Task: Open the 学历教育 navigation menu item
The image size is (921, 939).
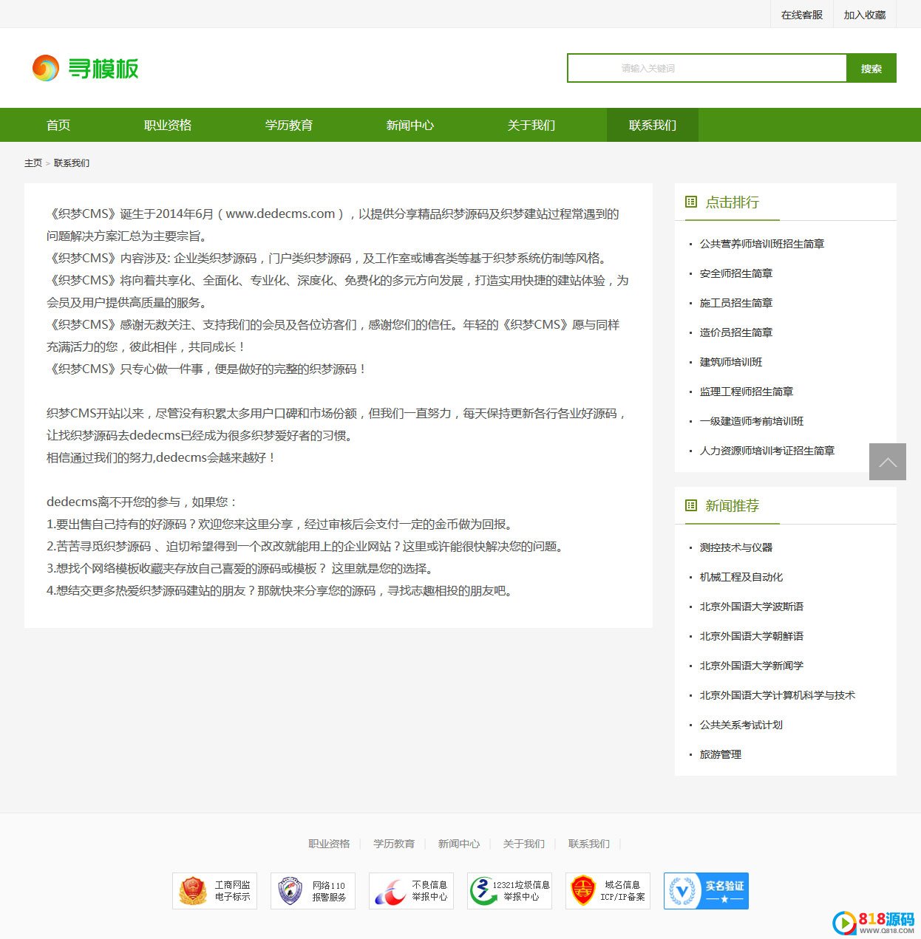Action: point(289,125)
